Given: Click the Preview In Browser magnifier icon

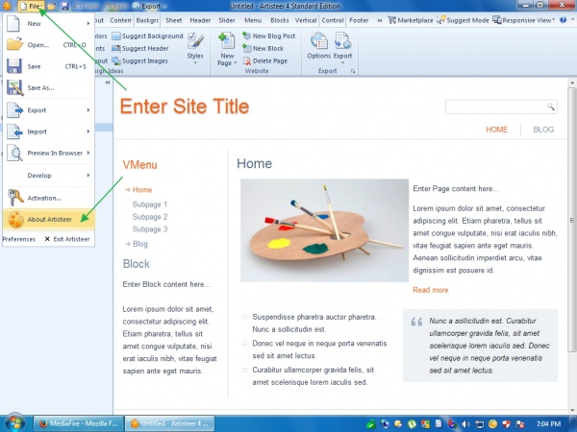Looking at the screenshot, I should [14, 154].
